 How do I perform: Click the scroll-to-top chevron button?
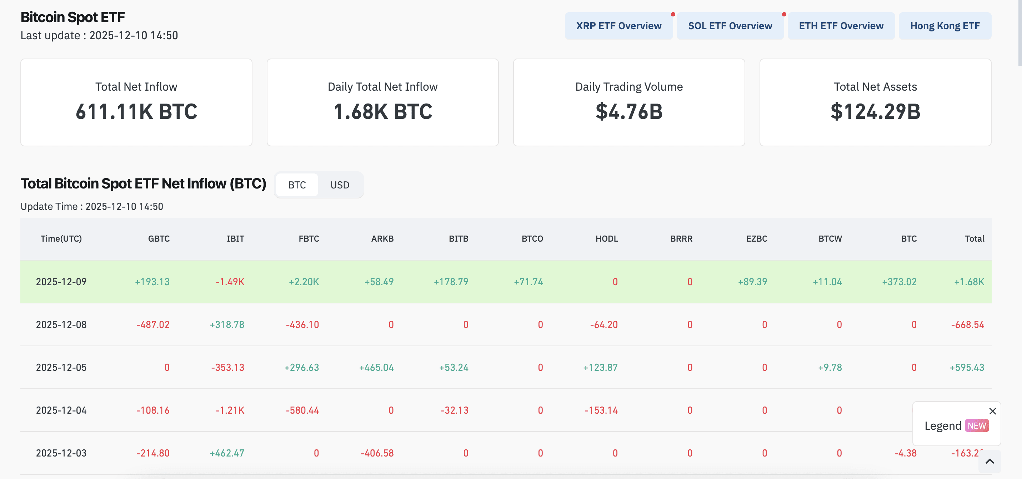tap(990, 461)
